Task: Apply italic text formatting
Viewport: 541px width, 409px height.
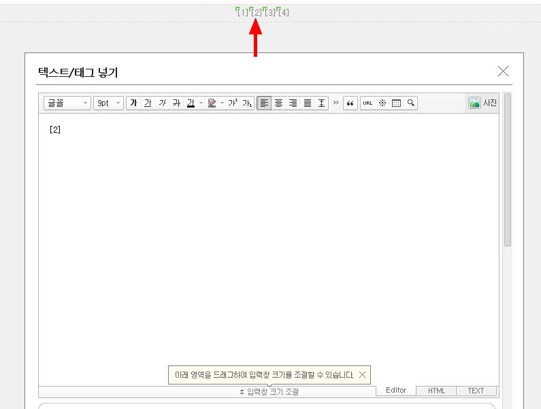Action: click(x=162, y=103)
